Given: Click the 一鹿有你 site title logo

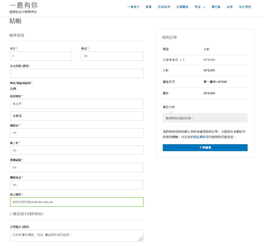Looking at the screenshot, I should pyautogui.click(x=23, y=6).
